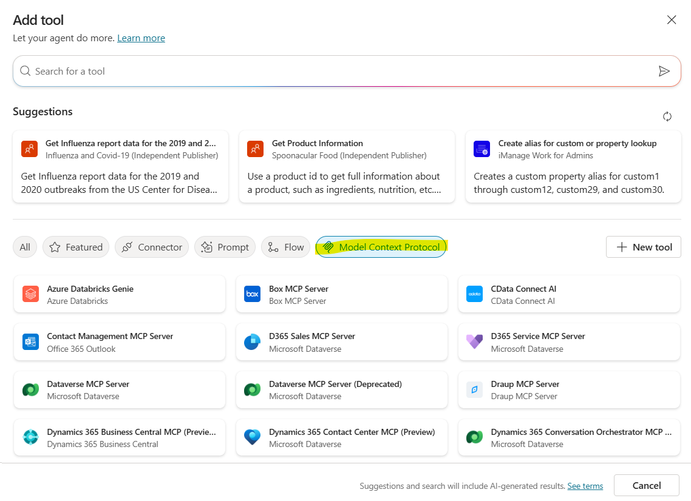This screenshot has width=691, height=501.
Task: Click the Suggestions heading
Action: tap(43, 112)
